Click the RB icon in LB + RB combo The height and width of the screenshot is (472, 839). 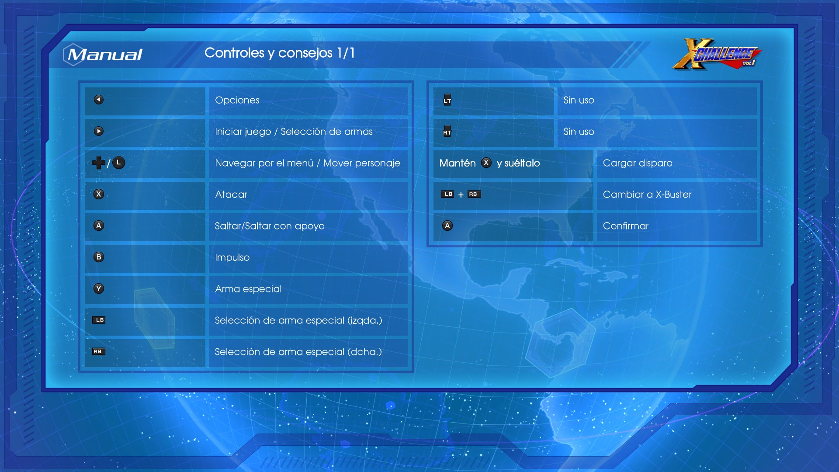pos(474,194)
